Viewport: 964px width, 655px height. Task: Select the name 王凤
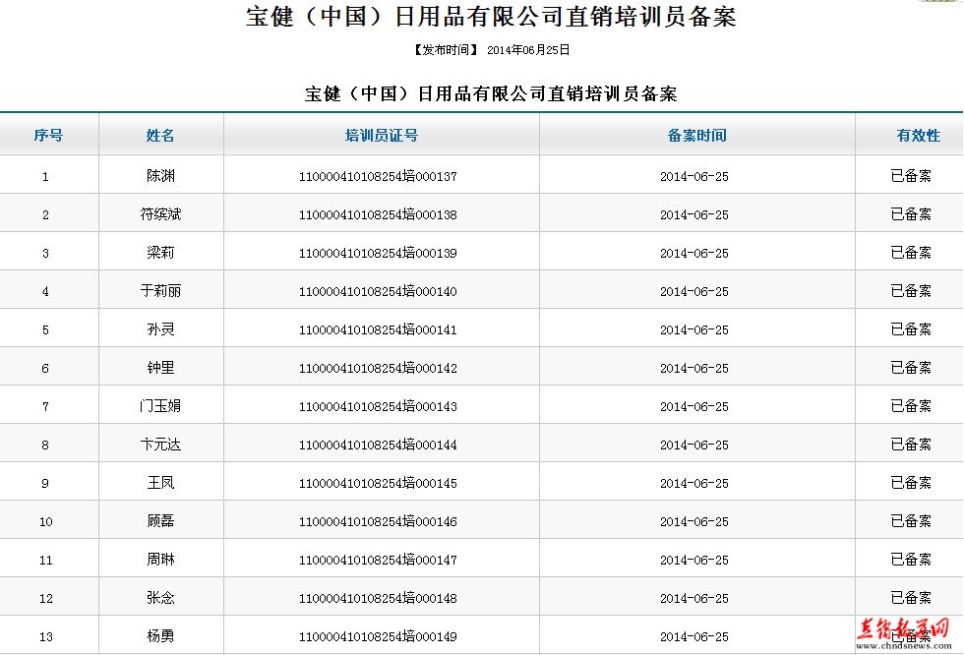160,482
